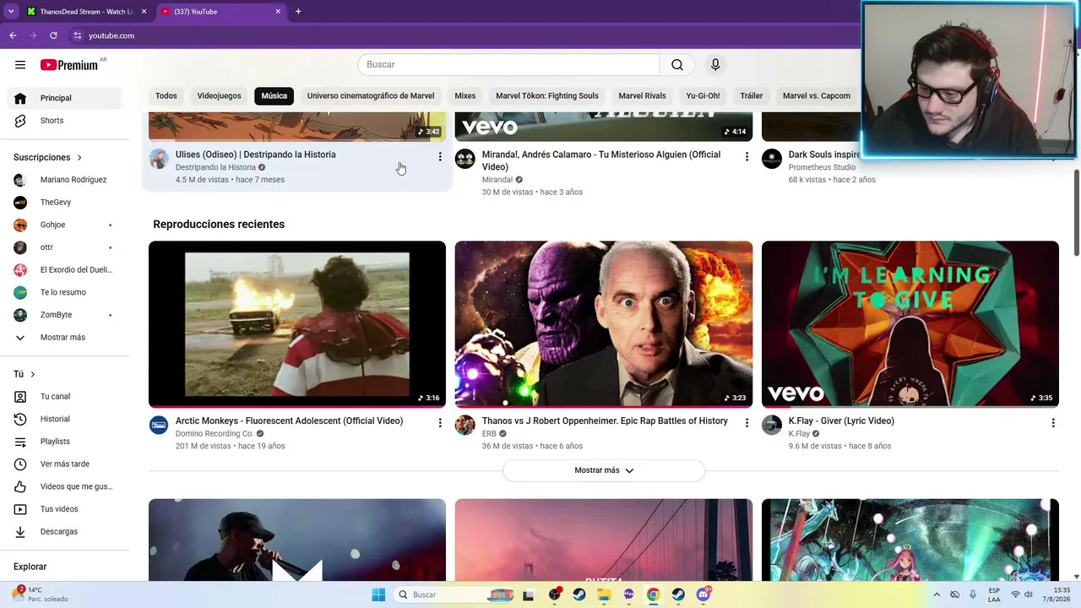Open Discord from the taskbar
Viewport: 1081px width, 608px height.
703,594
